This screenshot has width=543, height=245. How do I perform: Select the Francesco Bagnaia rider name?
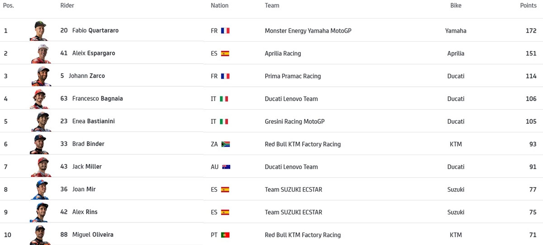tap(97, 99)
